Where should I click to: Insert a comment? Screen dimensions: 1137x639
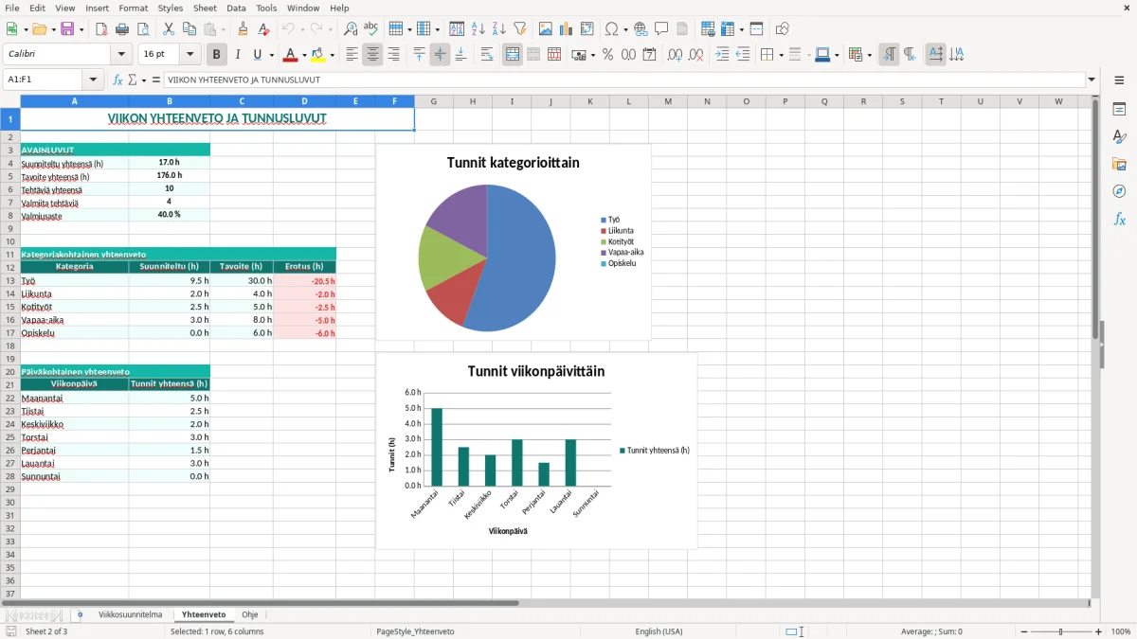pos(661,29)
